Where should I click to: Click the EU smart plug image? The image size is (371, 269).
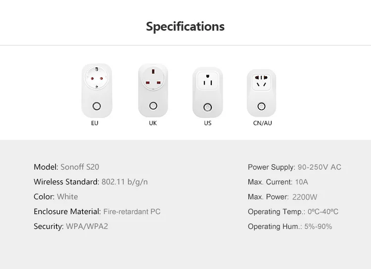click(97, 90)
